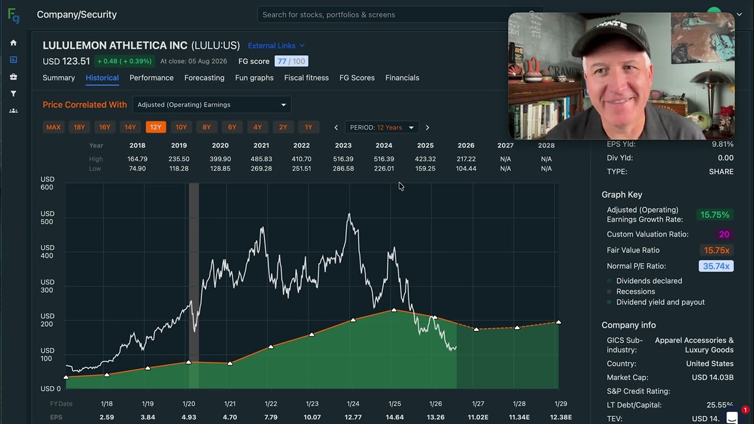Expand the External Links dropdown

pyautogui.click(x=276, y=45)
